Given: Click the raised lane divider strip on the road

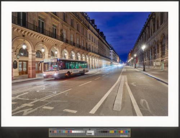Looking at the screenshot, I should [118, 93].
